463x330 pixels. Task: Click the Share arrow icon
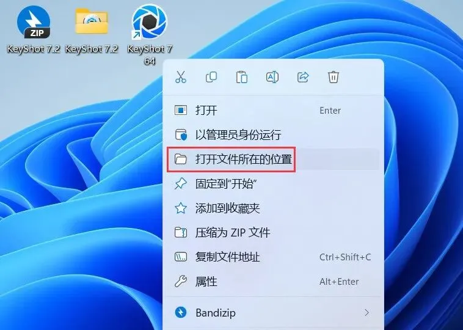click(x=303, y=77)
